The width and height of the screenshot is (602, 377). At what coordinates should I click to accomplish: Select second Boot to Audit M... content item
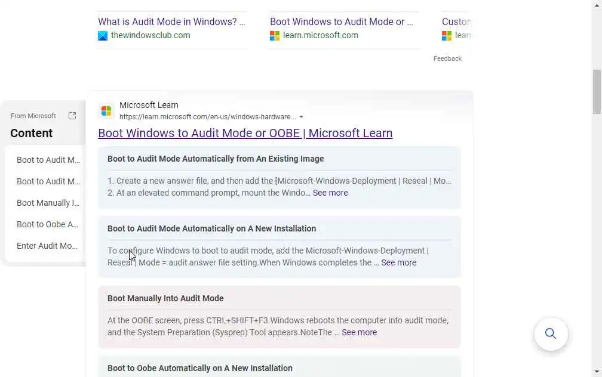[48, 181]
